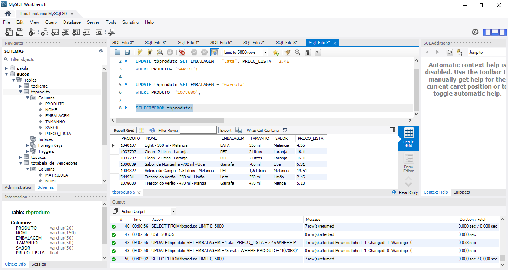
Task: Close the tbproduto 5 result tab
Action: [x=139, y=192]
